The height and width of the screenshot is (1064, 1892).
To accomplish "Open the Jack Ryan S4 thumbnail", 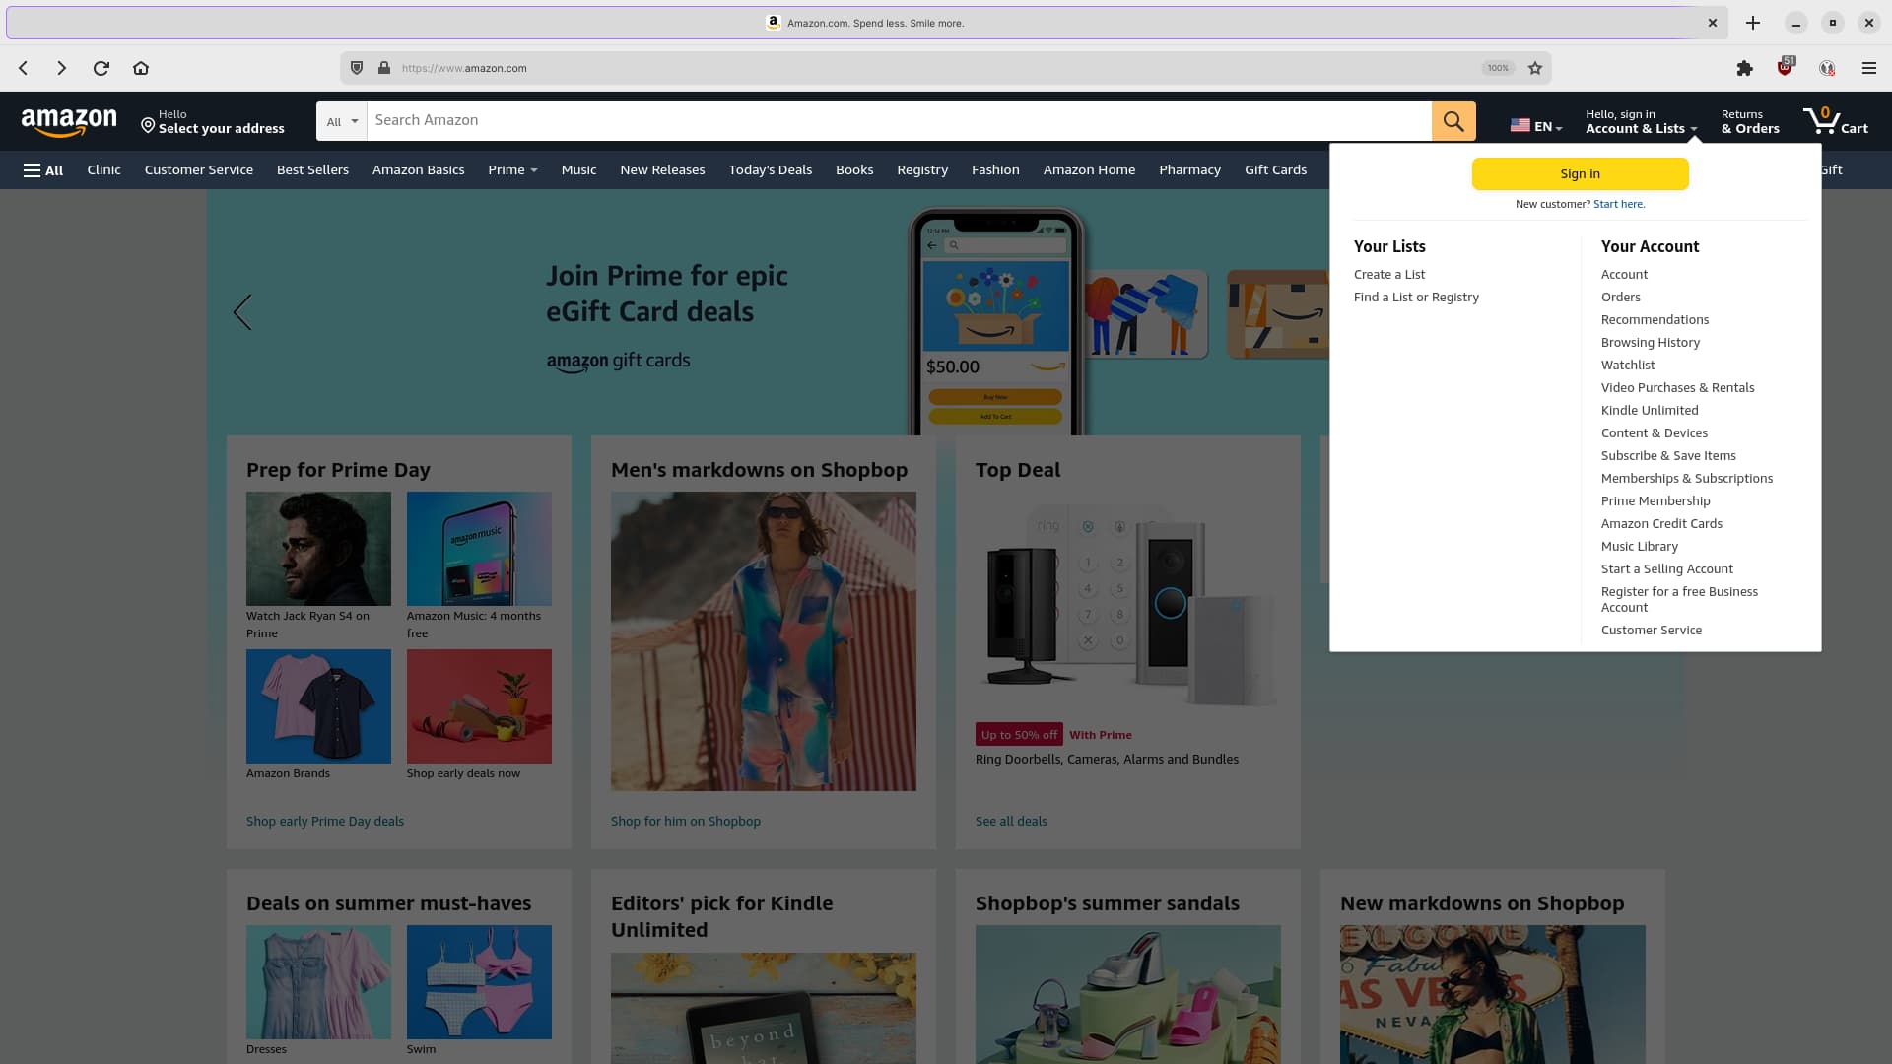I will pos(318,549).
